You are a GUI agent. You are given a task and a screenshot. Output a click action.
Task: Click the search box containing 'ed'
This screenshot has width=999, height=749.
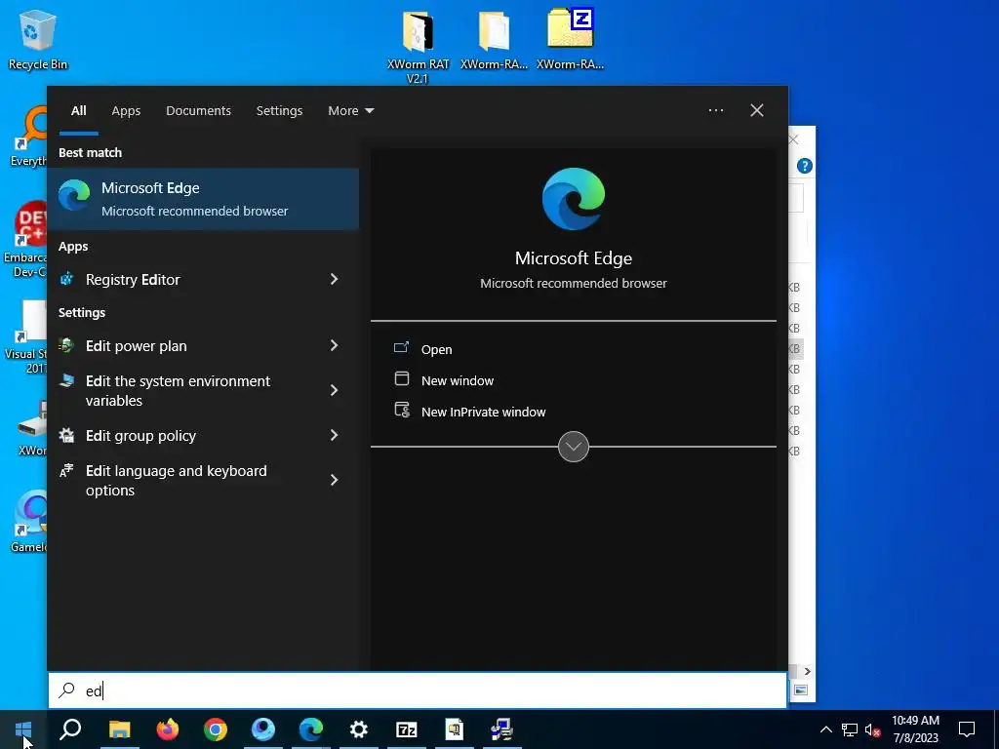(x=418, y=690)
